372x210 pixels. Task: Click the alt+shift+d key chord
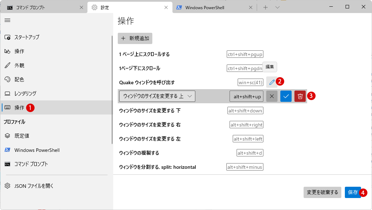click(x=250, y=153)
